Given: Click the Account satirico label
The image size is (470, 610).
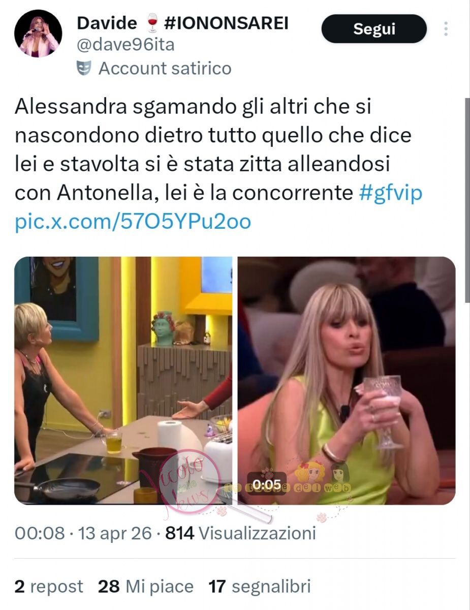Looking at the screenshot, I should (165, 68).
